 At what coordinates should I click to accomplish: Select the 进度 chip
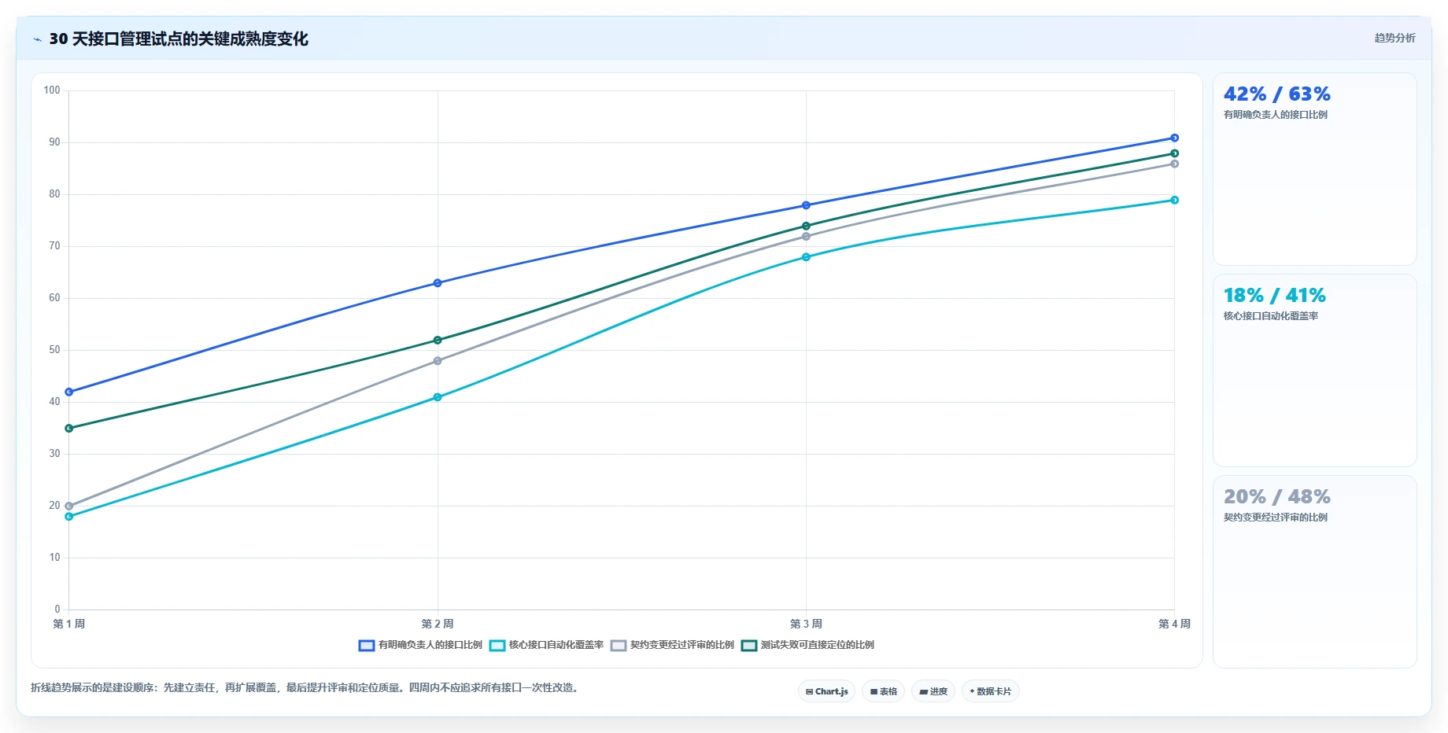(x=933, y=691)
